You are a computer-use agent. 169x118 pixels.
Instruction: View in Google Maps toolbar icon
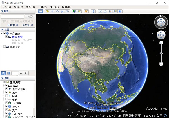pyautogui.click(x=115, y=11)
